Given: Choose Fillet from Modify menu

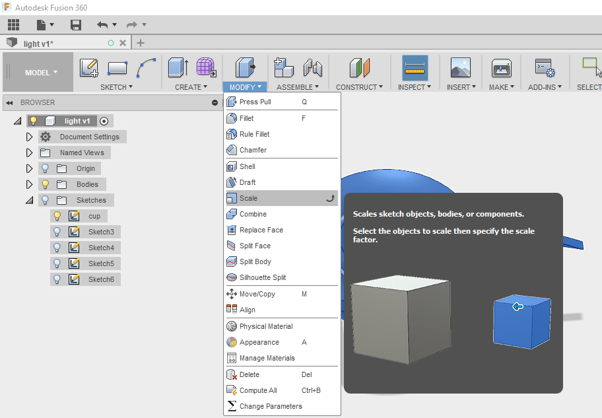Looking at the screenshot, I should [x=282, y=118].
